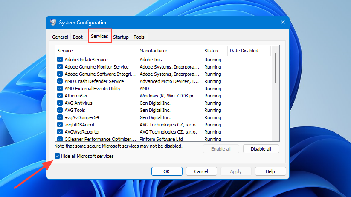Select the 'AMD' manufacturer cell

144,89
